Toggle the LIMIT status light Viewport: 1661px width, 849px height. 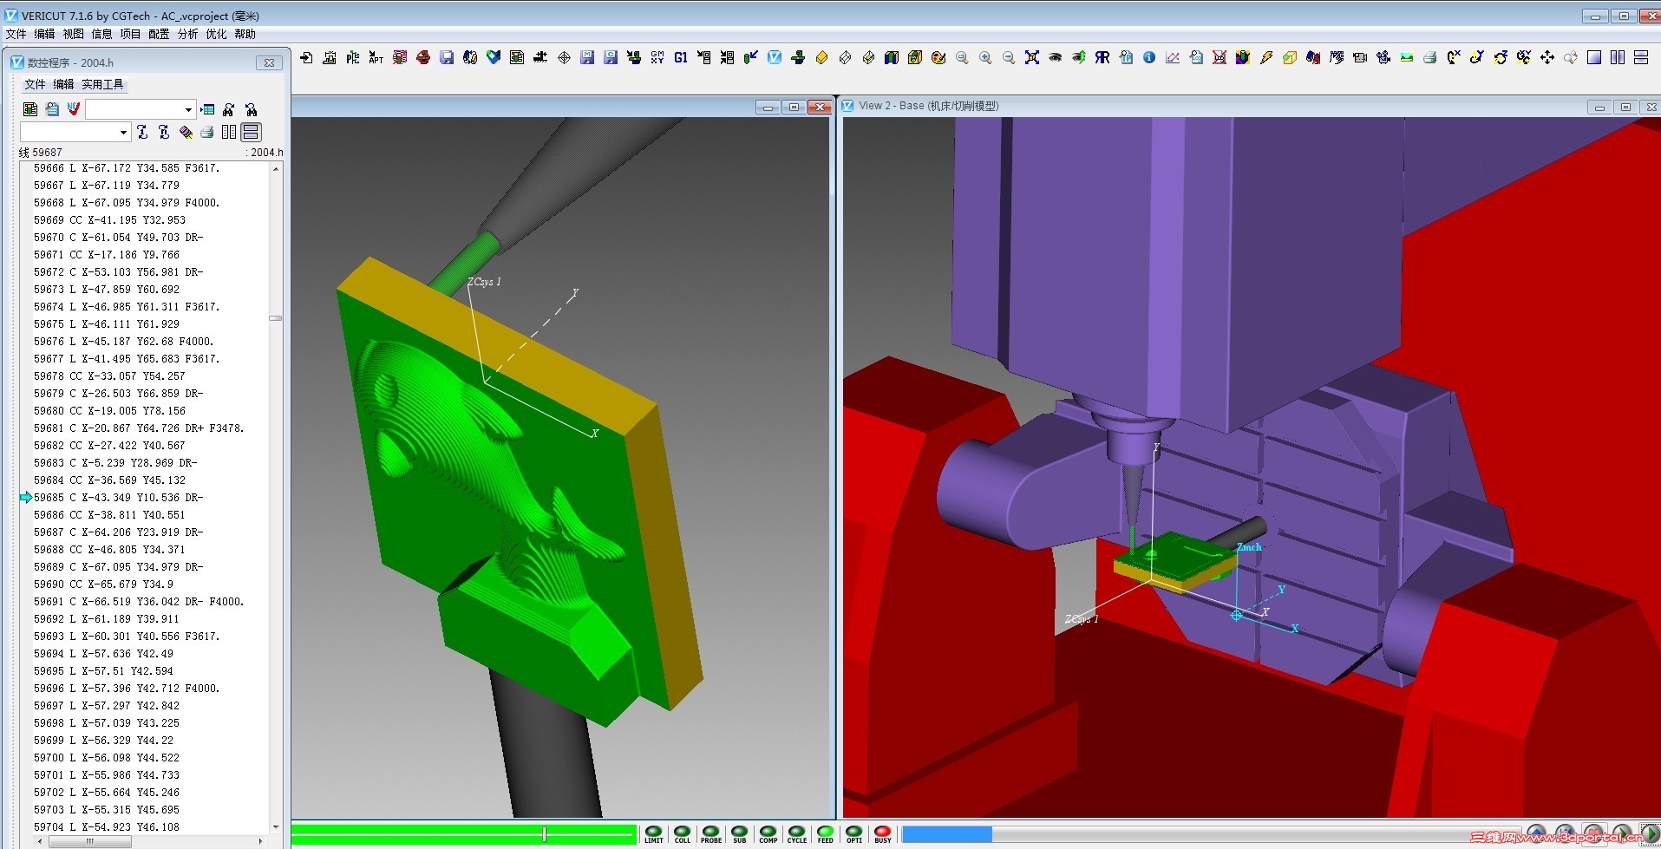pos(654,834)
